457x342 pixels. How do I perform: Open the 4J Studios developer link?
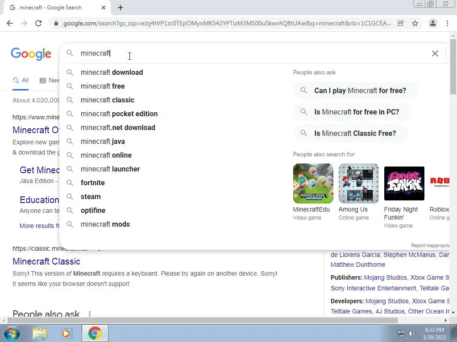tap(390, 311)
